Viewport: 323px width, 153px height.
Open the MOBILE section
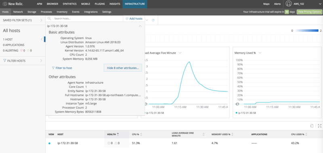click(x=86, y=4)
